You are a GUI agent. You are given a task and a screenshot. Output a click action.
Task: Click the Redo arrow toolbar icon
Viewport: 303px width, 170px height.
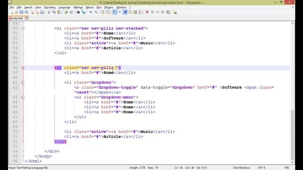pos(71,12)
